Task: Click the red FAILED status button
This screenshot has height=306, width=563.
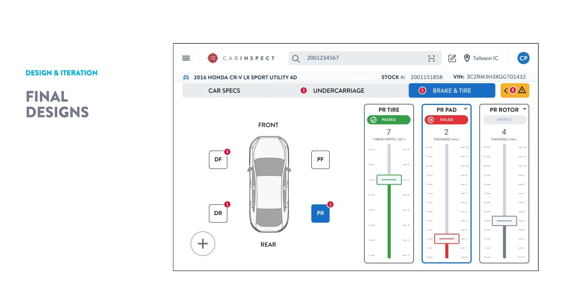Action: pos(446,120)
